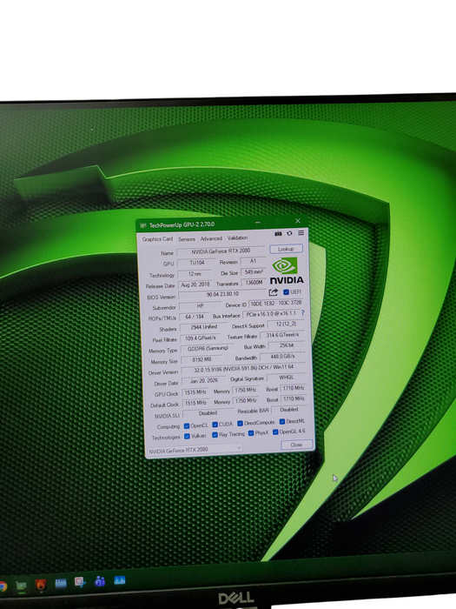456x609 pixels.
Task: Close GPU-Z with the title bar X
Action: [x=298, y=221]
